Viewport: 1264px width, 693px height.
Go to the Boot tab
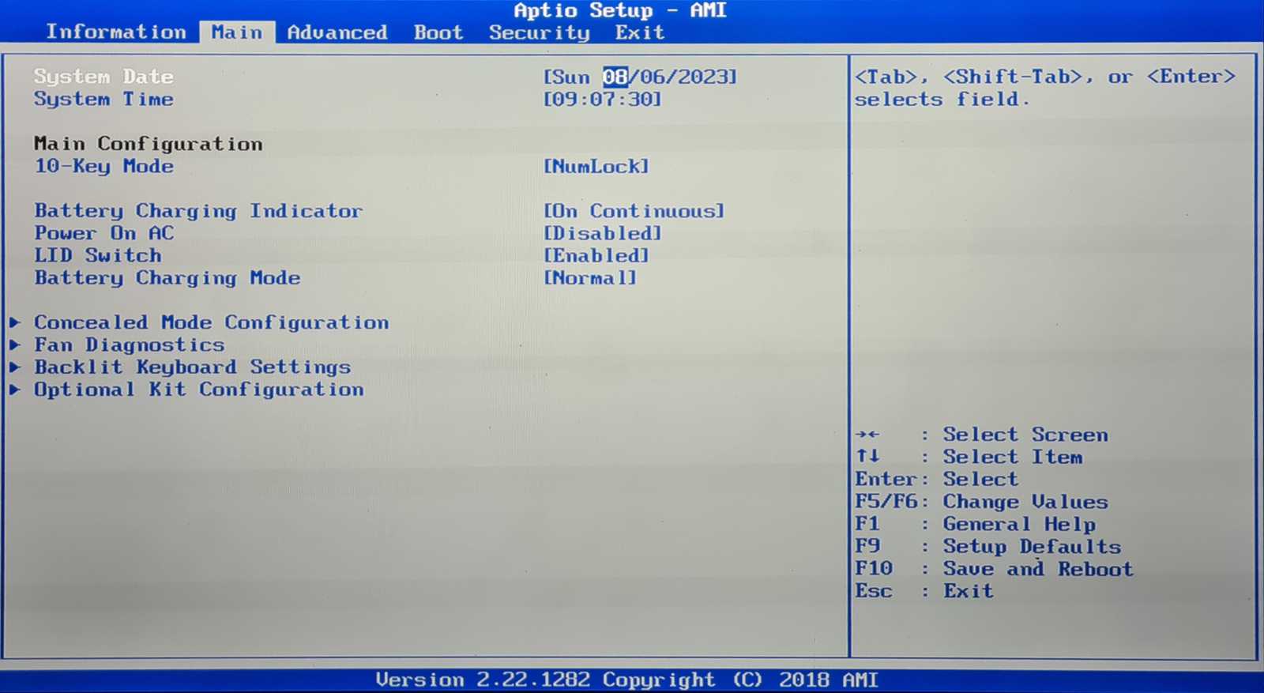[438, 32]
